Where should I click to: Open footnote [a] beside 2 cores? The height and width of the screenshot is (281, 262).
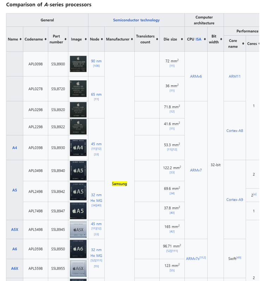click(255, 194)
